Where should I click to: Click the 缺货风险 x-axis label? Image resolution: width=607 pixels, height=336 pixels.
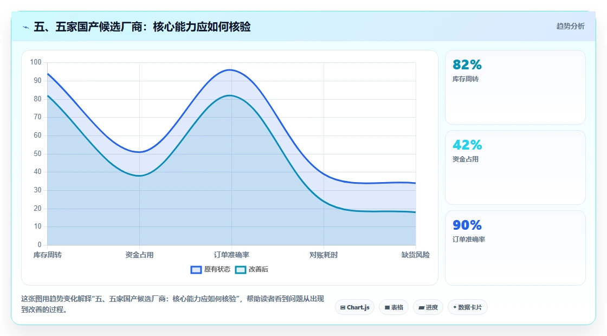[x=415, y=255]
